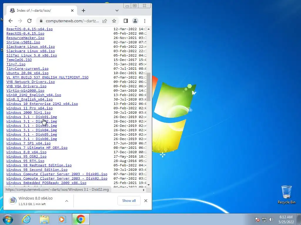Close the downloads bar
Screen dimensions: 301x225
point(146,200)
